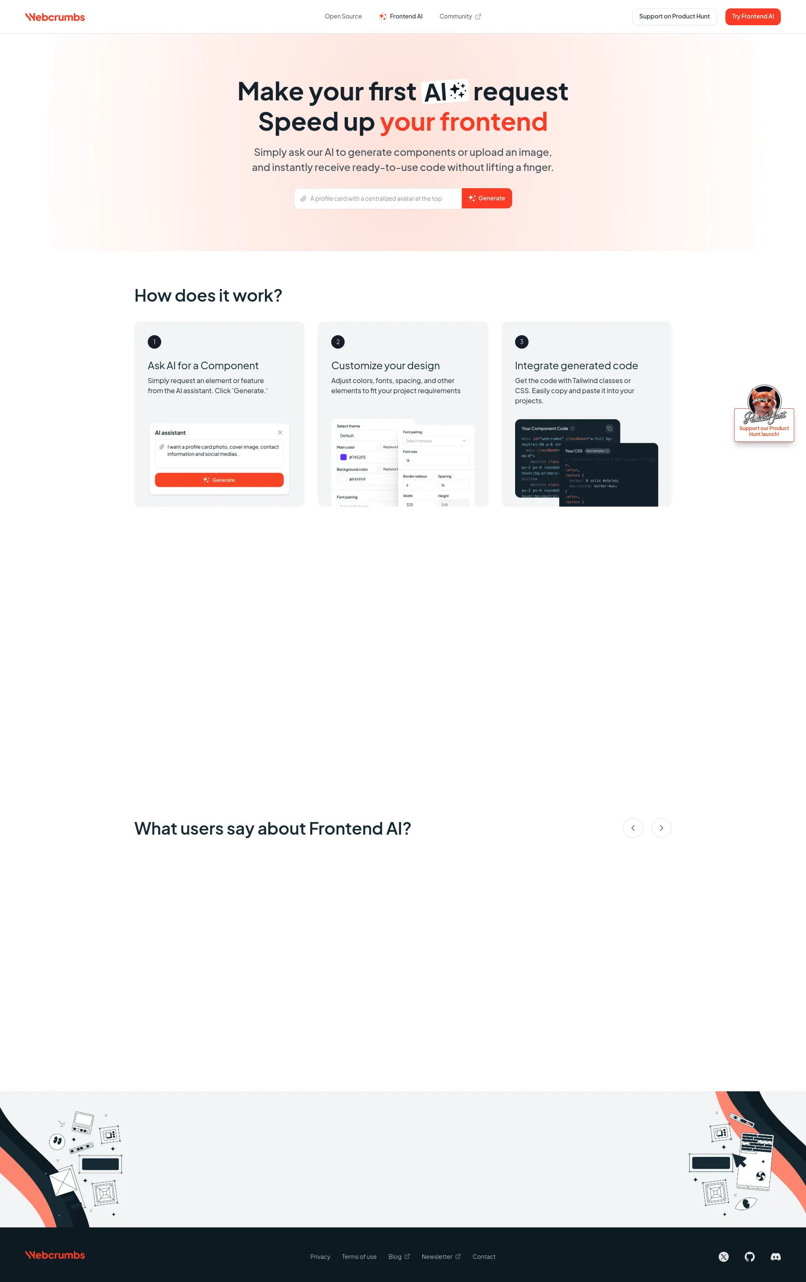
Task: Click the Webcrumbs logo in header
Action: [x=56, y=16]
